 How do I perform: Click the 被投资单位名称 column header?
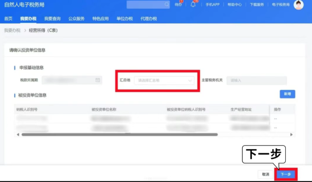click(104, 109)
